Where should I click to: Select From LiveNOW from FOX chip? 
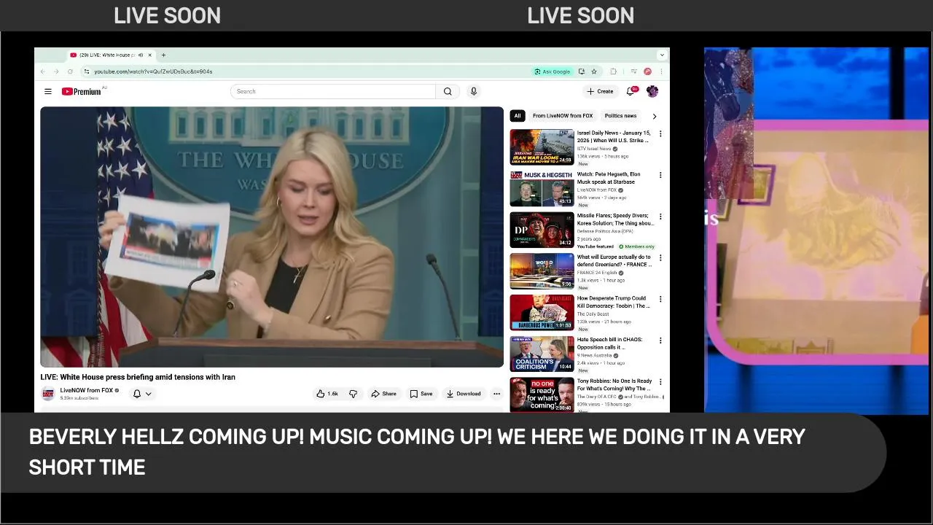point(563,116)
